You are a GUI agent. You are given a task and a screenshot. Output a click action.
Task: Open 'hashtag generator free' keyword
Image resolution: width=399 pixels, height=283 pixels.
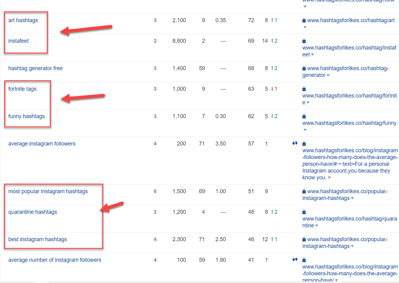[x=35, y=68]
